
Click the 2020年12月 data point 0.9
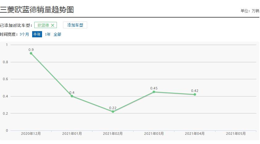point(31,53)
